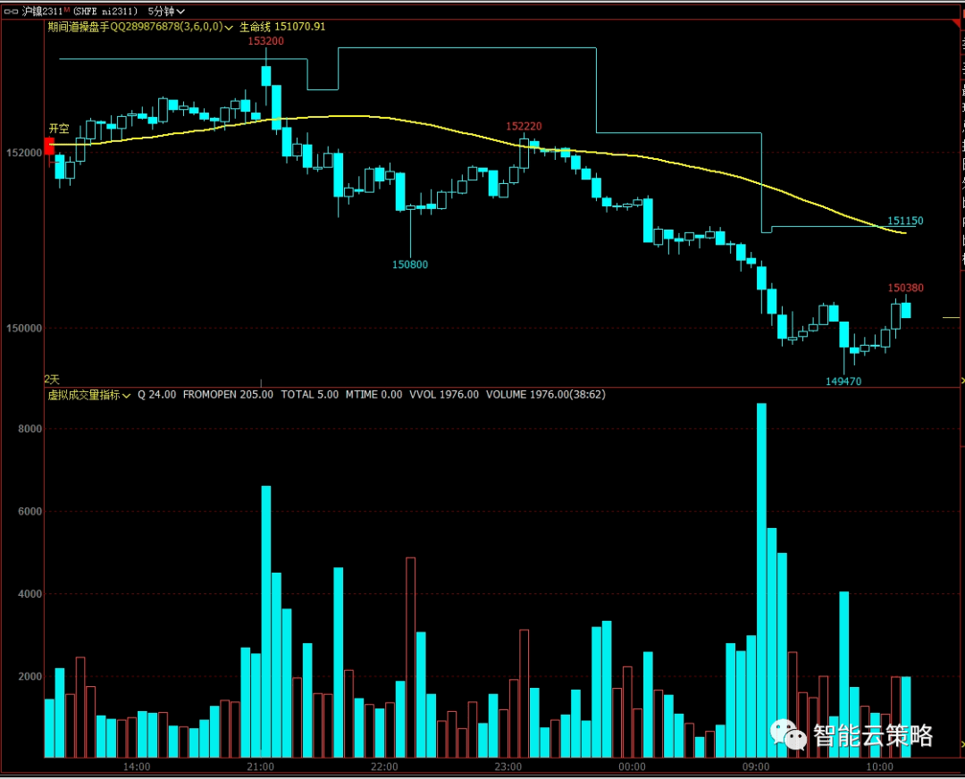Click the 150800 low price label
The image size is (965, 779).
(410, 264)
